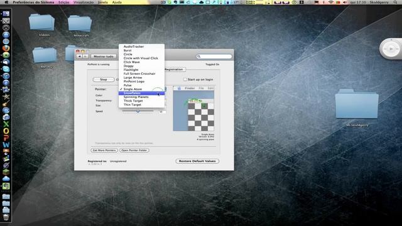This screenshot has height=226, width=402.
Task: Open blue cloud app in dock
Action: 6,179
